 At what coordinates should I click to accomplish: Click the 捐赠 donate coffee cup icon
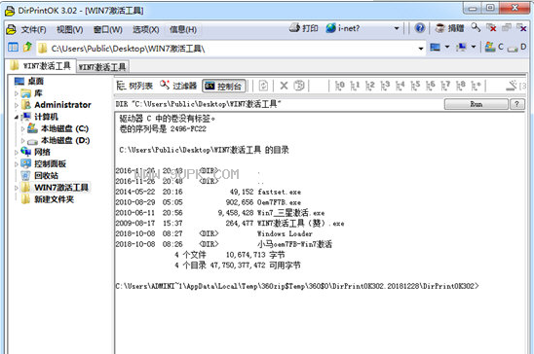click(440, 28)
